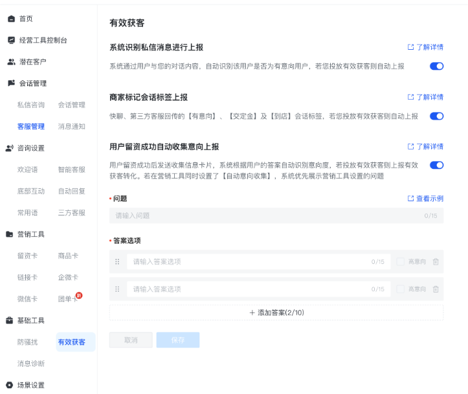Screen dimensions: 468x394
Task: Open 经营工具控制台 menu item
Action: tap(43, 40)
